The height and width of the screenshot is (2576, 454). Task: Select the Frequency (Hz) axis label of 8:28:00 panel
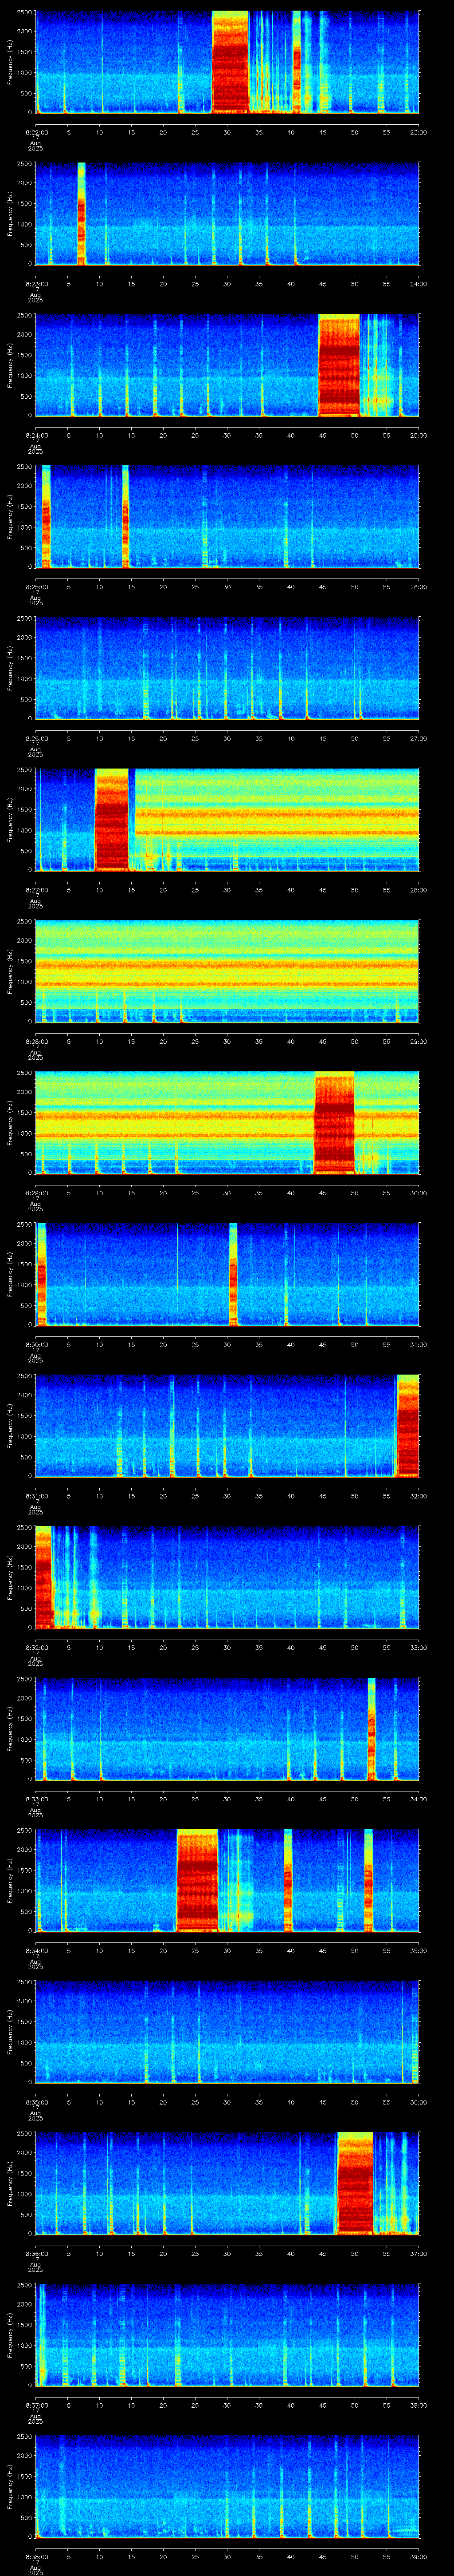coord(10,971)
